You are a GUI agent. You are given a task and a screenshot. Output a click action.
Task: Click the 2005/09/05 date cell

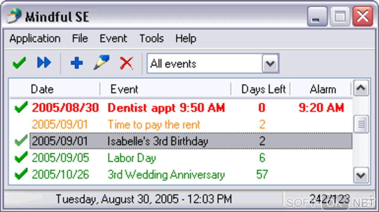61,158
